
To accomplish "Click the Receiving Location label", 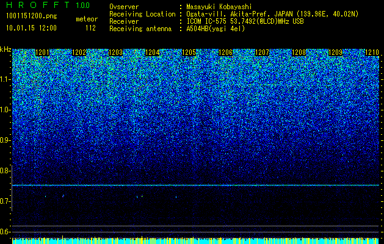I will coord(142,14).
